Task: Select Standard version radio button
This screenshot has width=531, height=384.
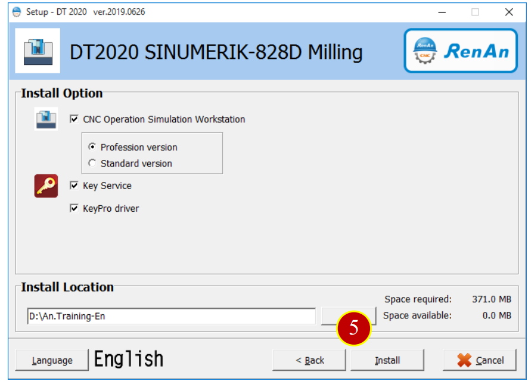Action: coord(92,163)
